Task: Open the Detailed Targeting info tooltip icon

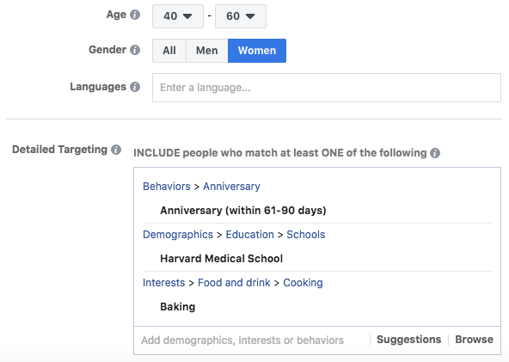Action: [116, 150]
